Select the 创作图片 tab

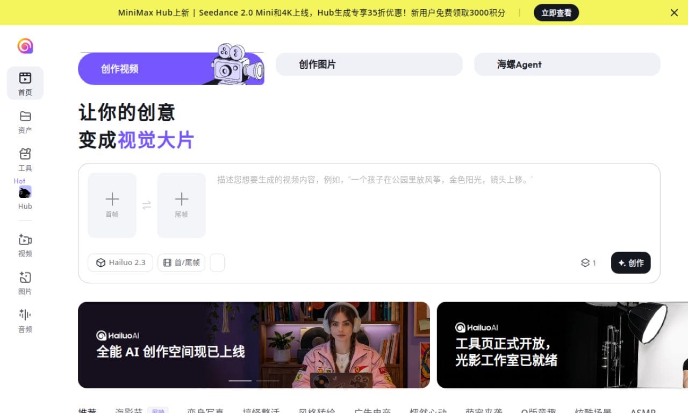click(x=369, y=64)
